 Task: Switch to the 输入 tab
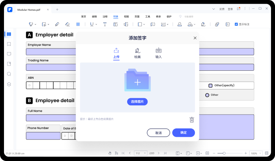pyautogui.click(x=159, y=53)
